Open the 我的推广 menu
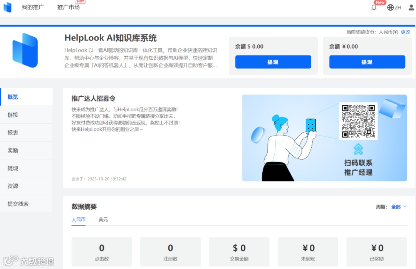Image resolution: width=416 pixels, height=269 pixels. pyautogui.click(x=33, y=7)
